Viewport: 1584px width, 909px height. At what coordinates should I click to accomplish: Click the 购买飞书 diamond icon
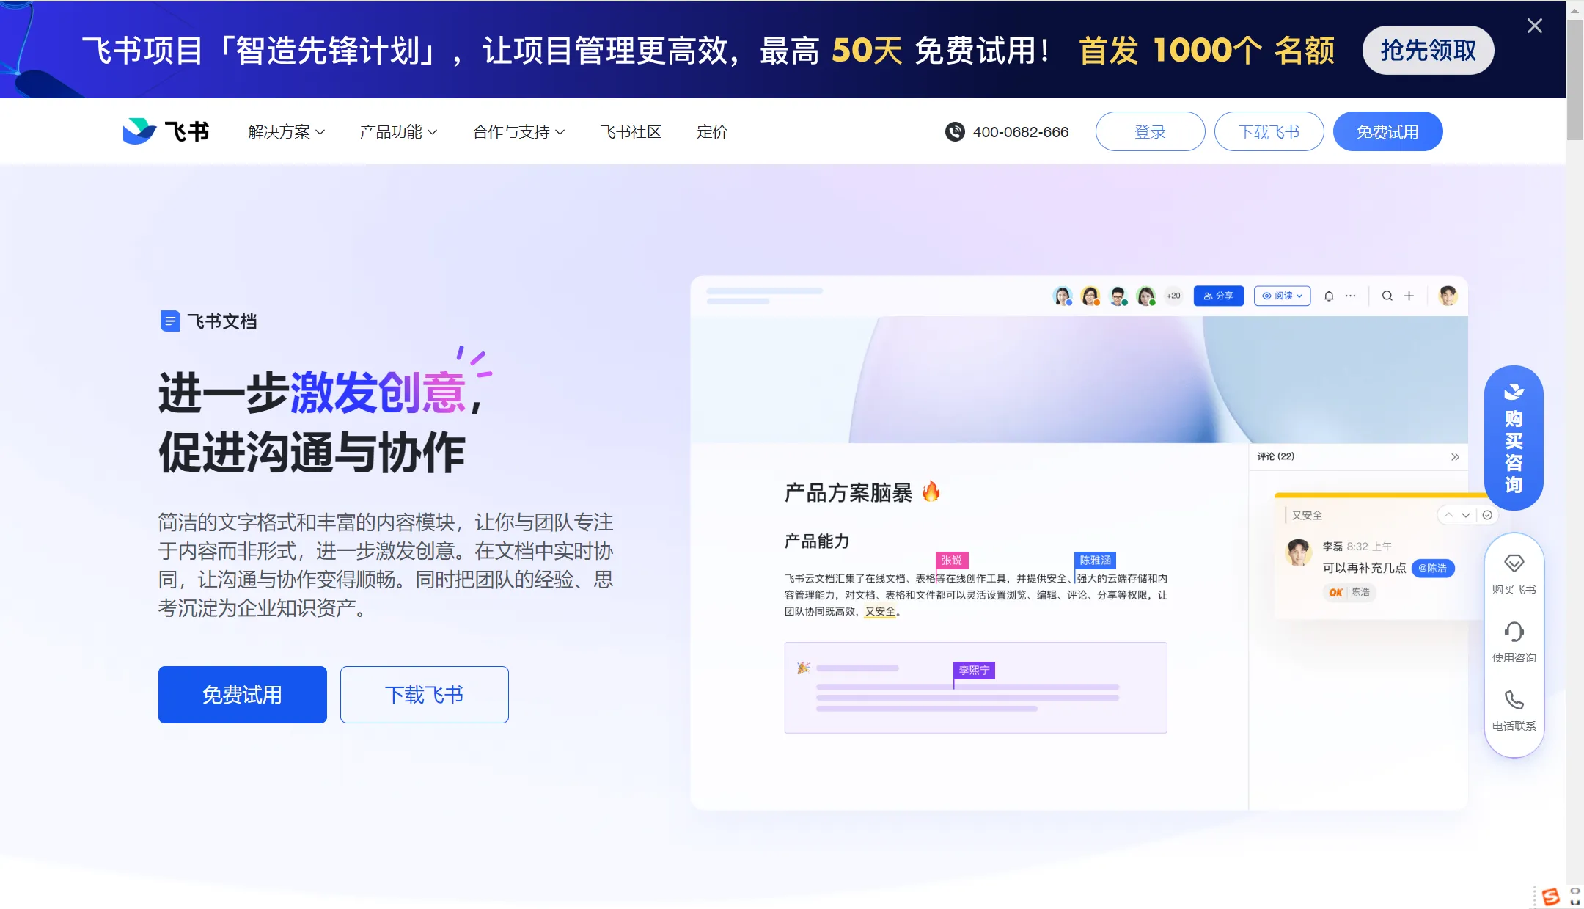pos(1514,563)
